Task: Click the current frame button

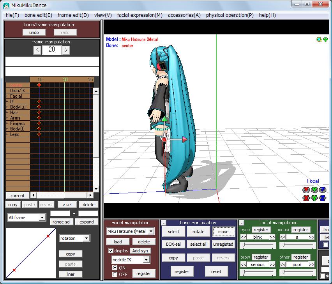Action: point(18,196)
